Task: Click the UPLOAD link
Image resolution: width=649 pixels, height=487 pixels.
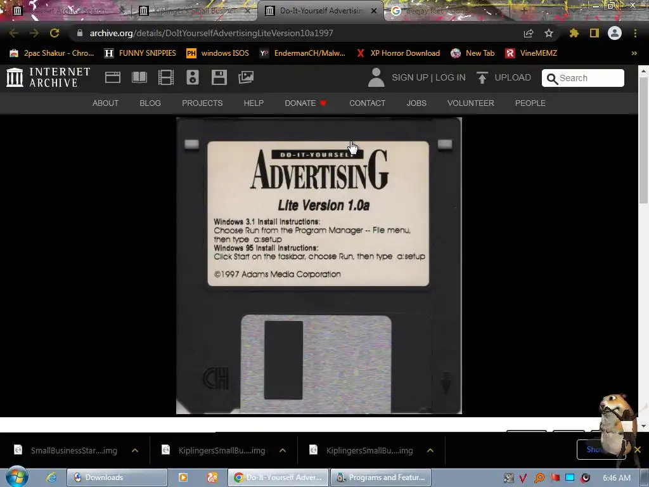Action: coord(513,77)
